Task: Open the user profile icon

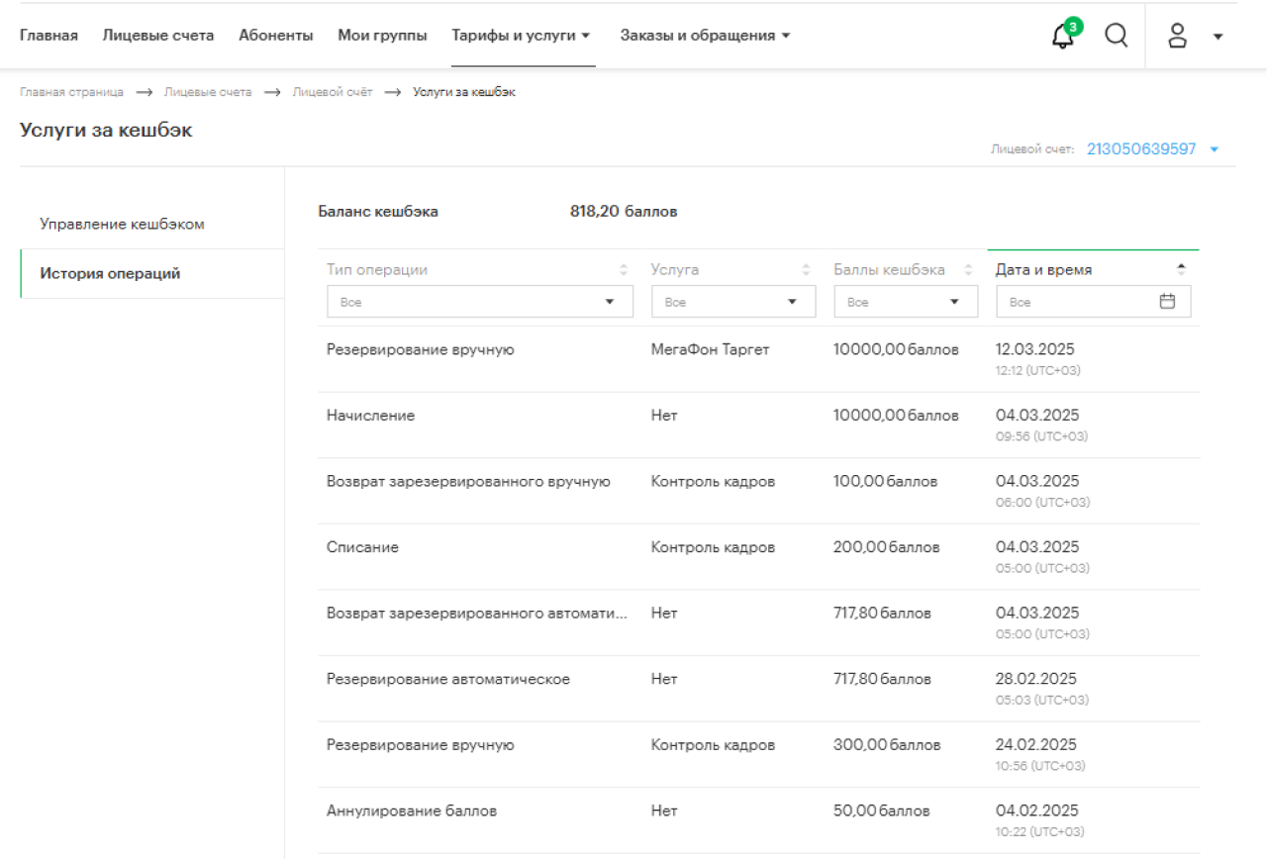Action: pyautogui.click(x=1177, y=36)
